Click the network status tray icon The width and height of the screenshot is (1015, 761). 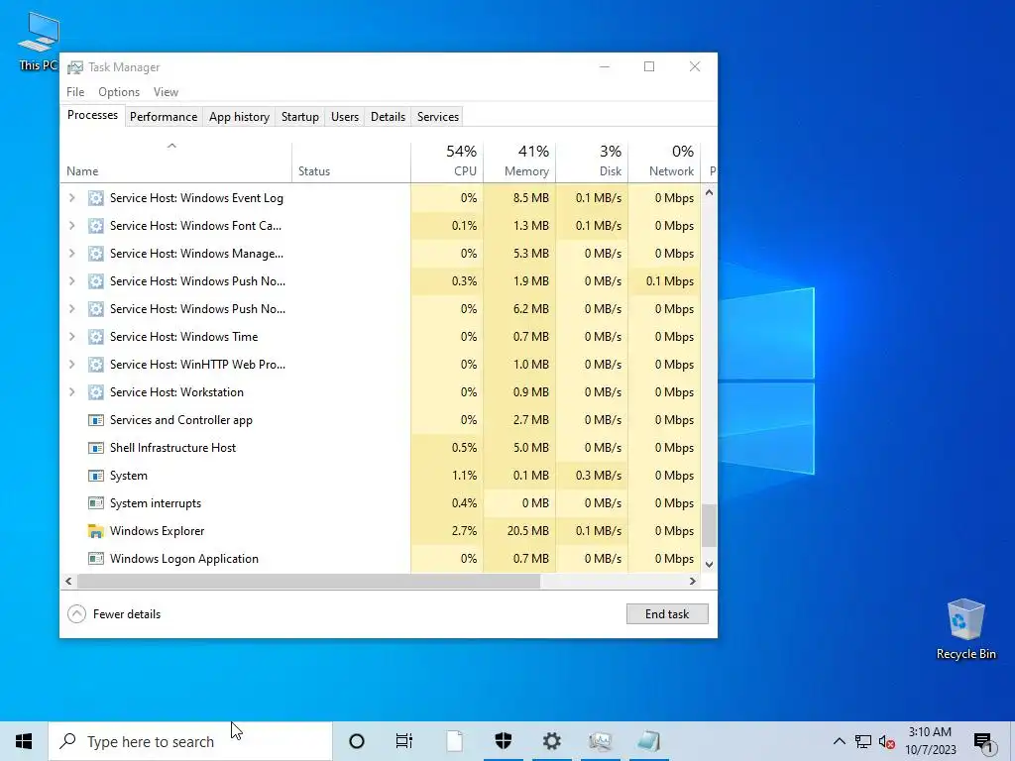pos(863,741)
